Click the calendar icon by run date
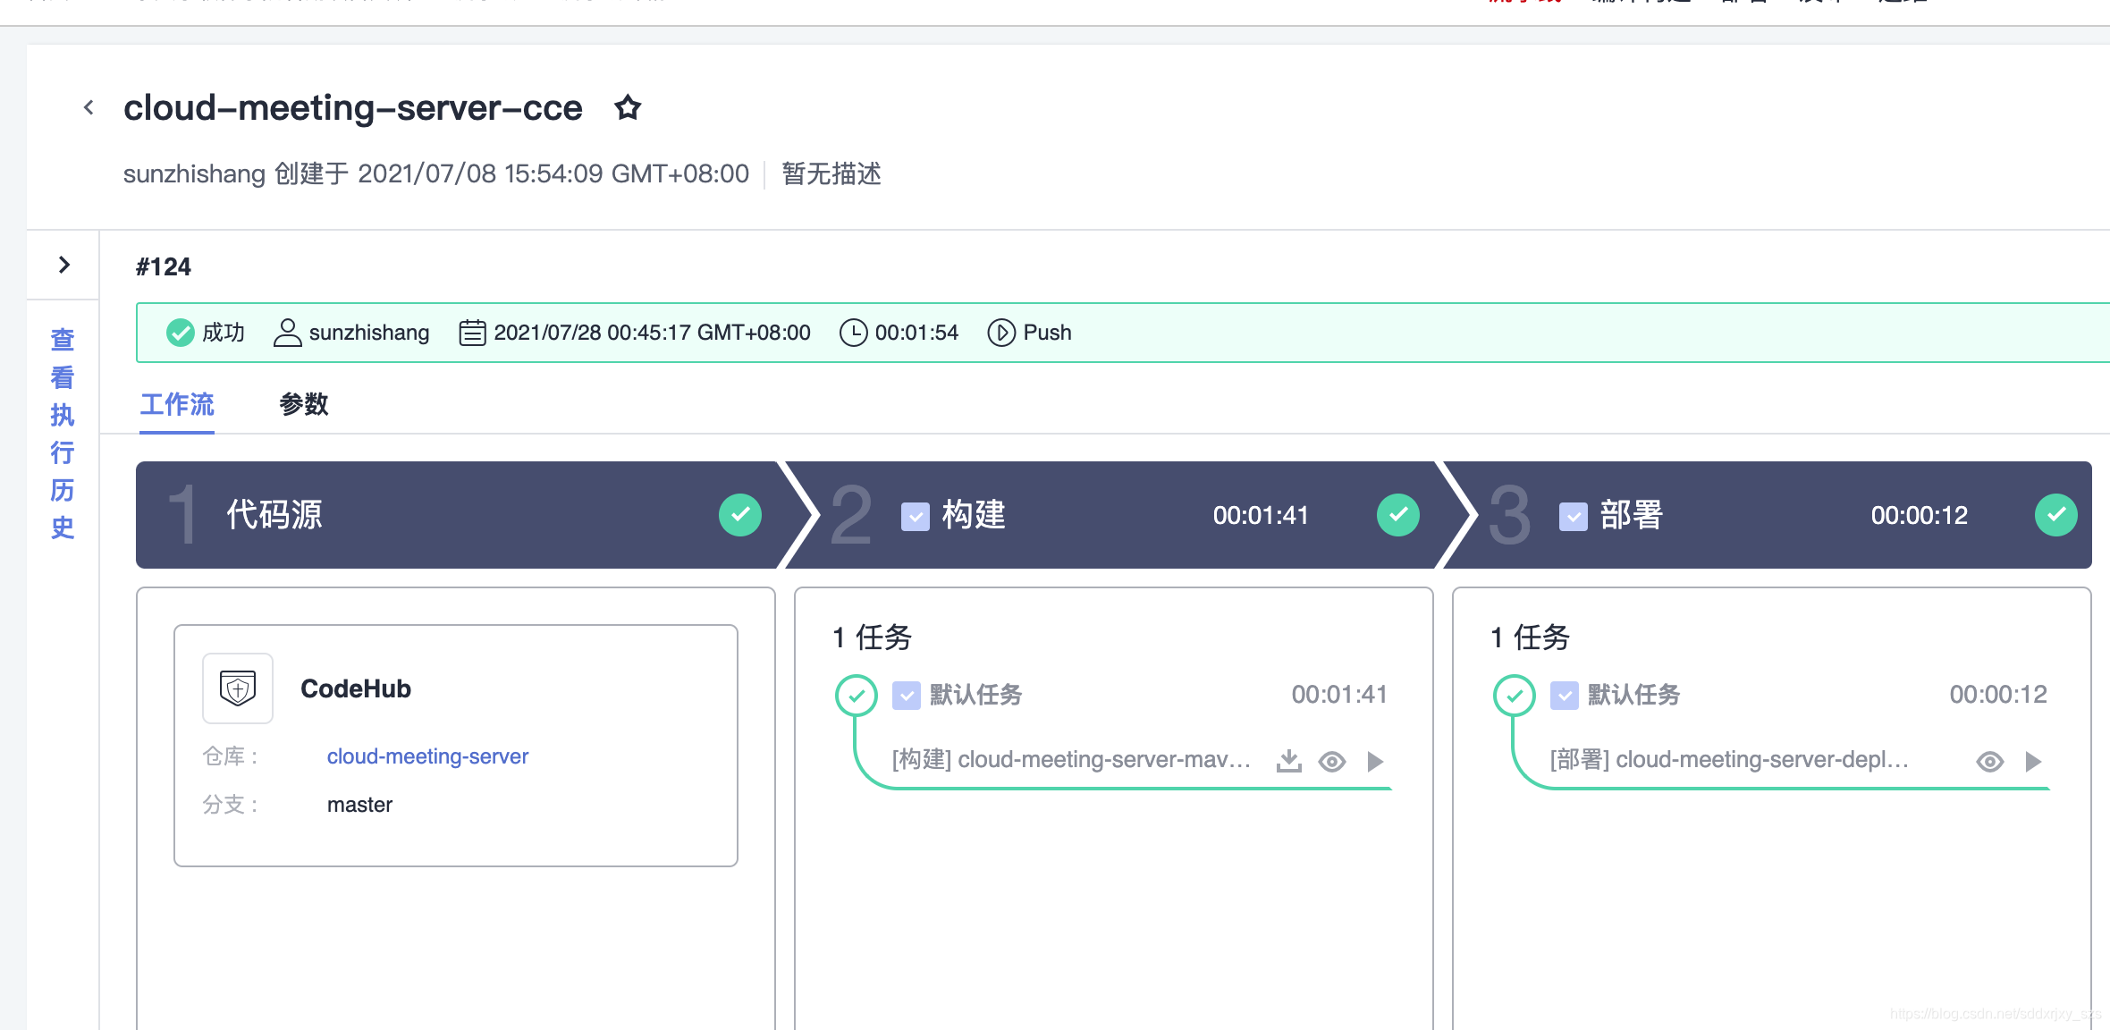Image resolution: width=2110 pixels, height=1030 pixels. click(x=472, y=333)
